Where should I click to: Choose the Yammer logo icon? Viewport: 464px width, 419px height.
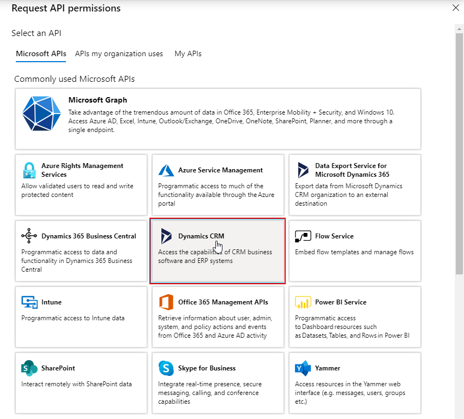coord(303,368)
